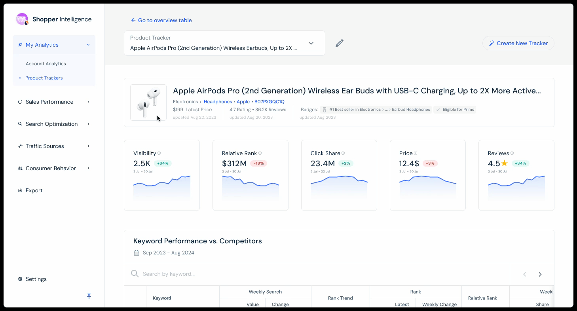The height and width of the screenshot is (311, 577).
Task: Click the Reviews trend chart
Action: (x=516, y=188)
